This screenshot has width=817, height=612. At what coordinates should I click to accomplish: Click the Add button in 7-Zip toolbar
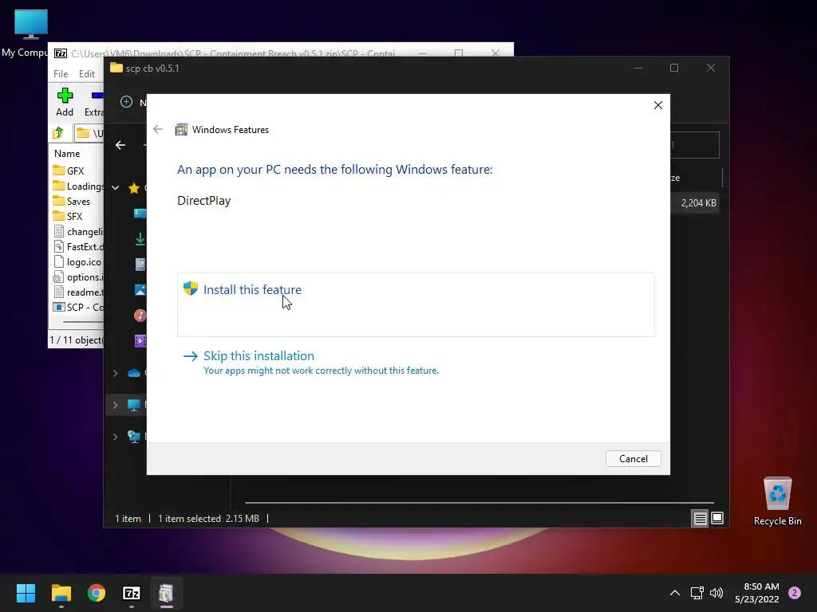point(65,102)
